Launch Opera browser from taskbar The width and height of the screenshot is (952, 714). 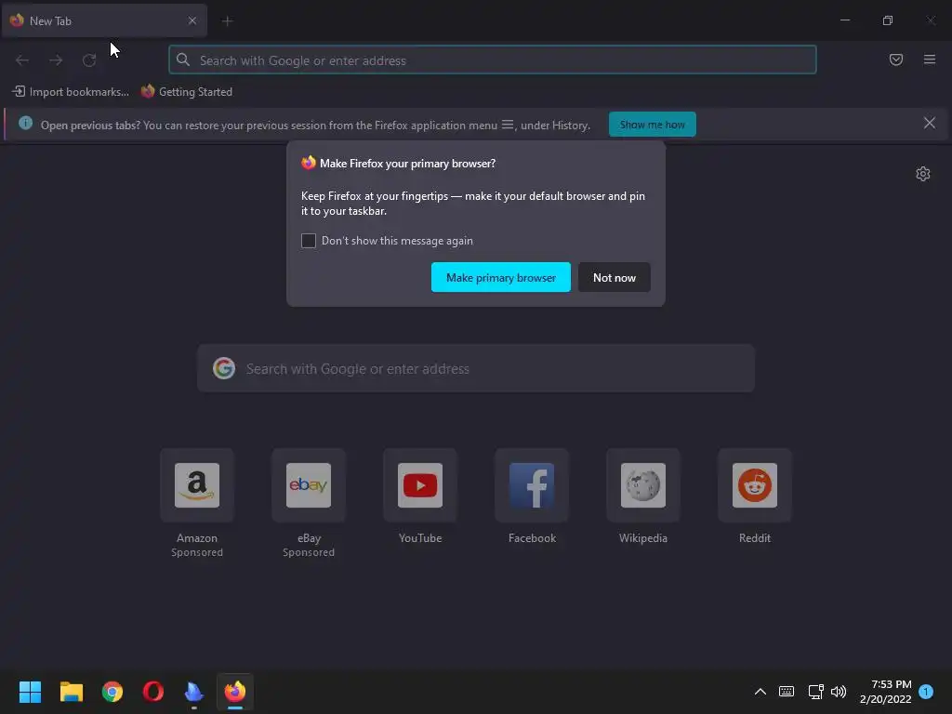(153, 692)
